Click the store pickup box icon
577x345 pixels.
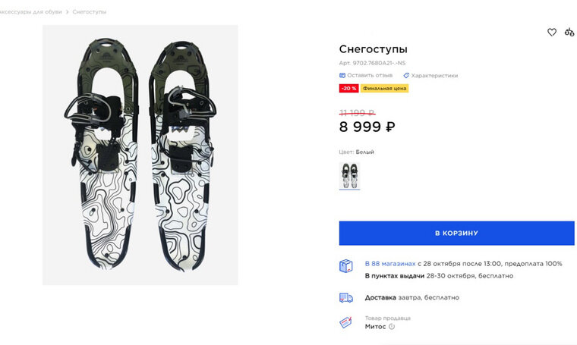[x=346, y=266]
